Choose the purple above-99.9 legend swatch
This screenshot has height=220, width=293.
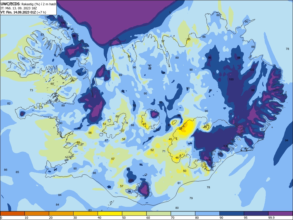click(x=280, y=214)
